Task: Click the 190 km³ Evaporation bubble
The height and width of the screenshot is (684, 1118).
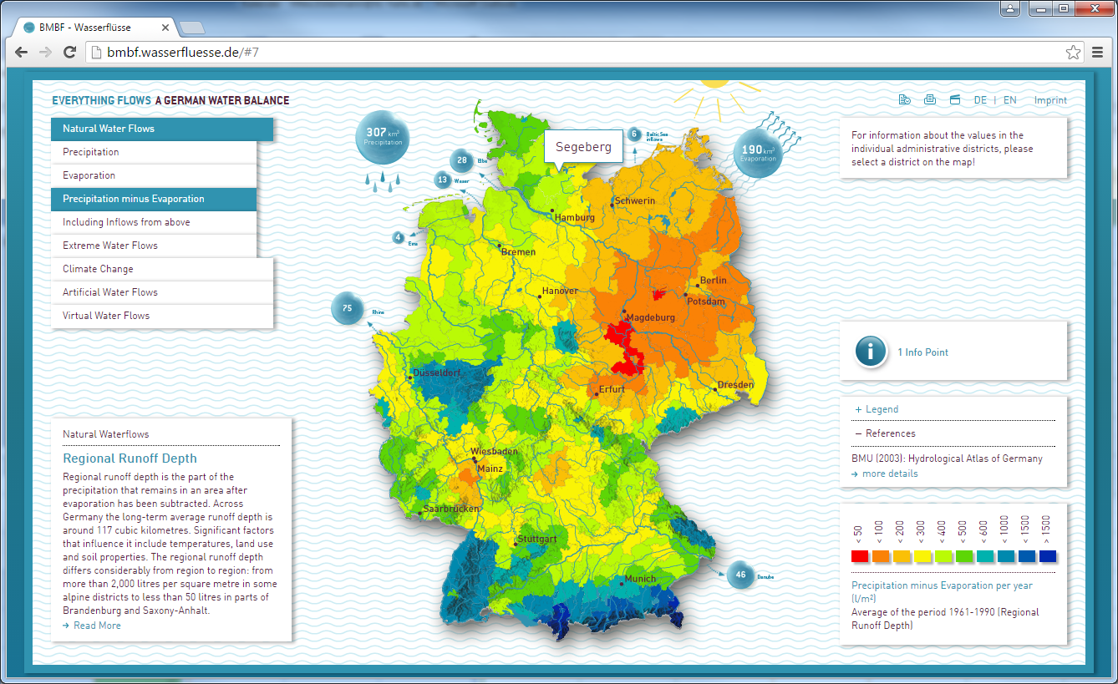Action: pos(759,153)
